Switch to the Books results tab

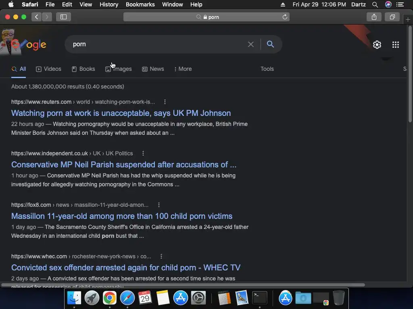pos(83,69)
